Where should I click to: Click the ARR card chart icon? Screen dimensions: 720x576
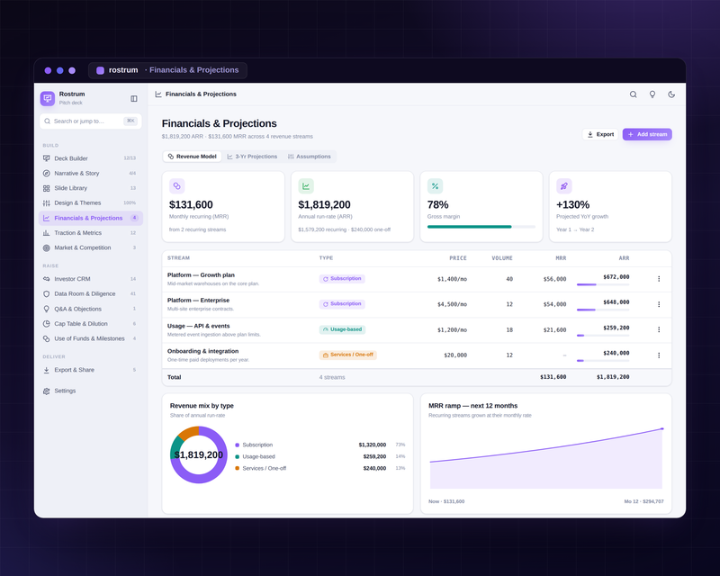pyautogui.click(x=306, y=186)
